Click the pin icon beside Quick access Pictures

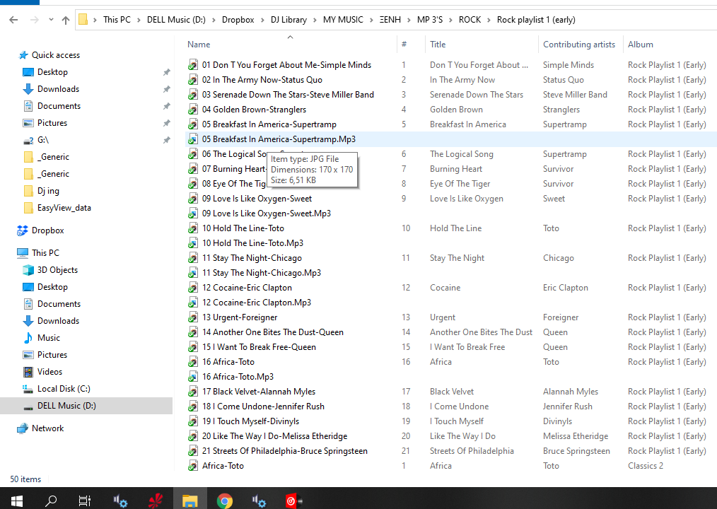(x=166, y=123)
